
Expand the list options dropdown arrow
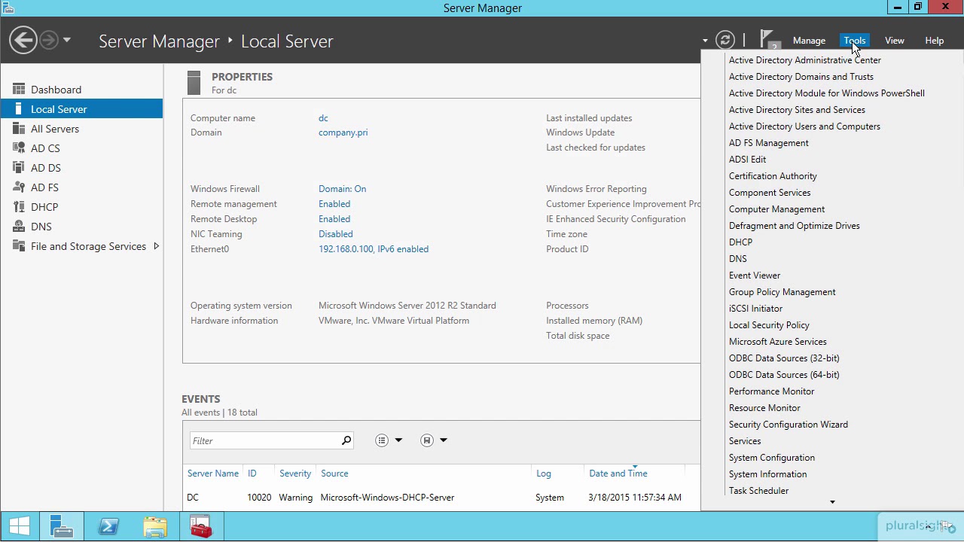(398, 440)
